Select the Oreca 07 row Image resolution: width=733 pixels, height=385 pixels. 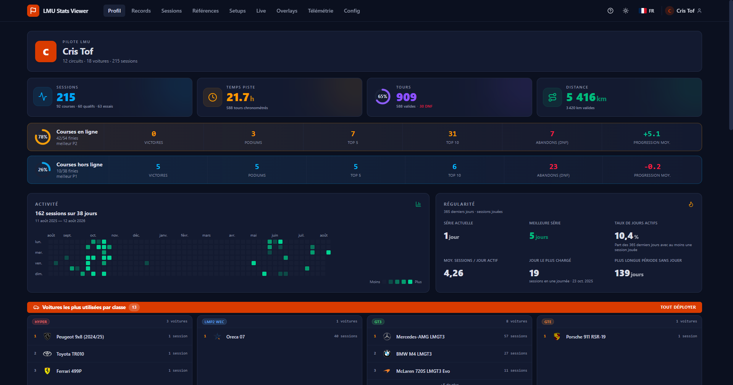pyautogui.click(x=279, y=337)
